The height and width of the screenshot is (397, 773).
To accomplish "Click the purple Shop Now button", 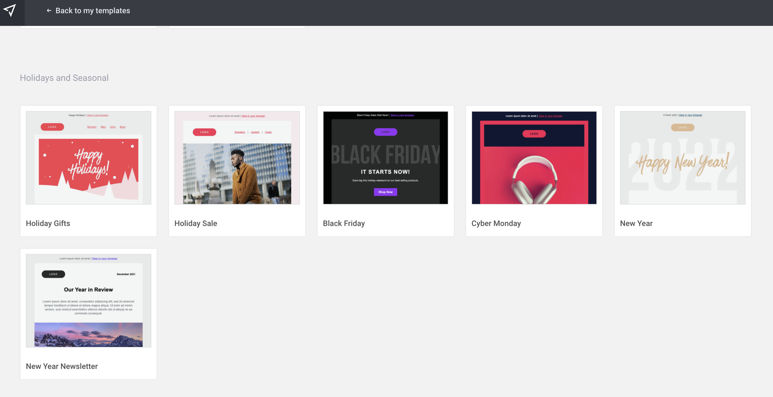I will tap(385, 192).
